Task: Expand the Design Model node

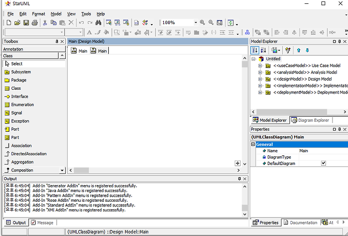Action: coord(260,79)
